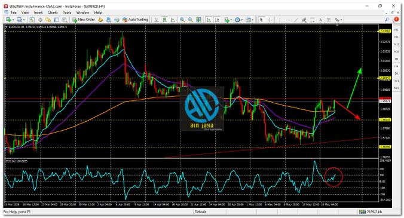Select the D1 timeframe button
404x218 pixels.
pyautogui.click(x=396, y=73)
